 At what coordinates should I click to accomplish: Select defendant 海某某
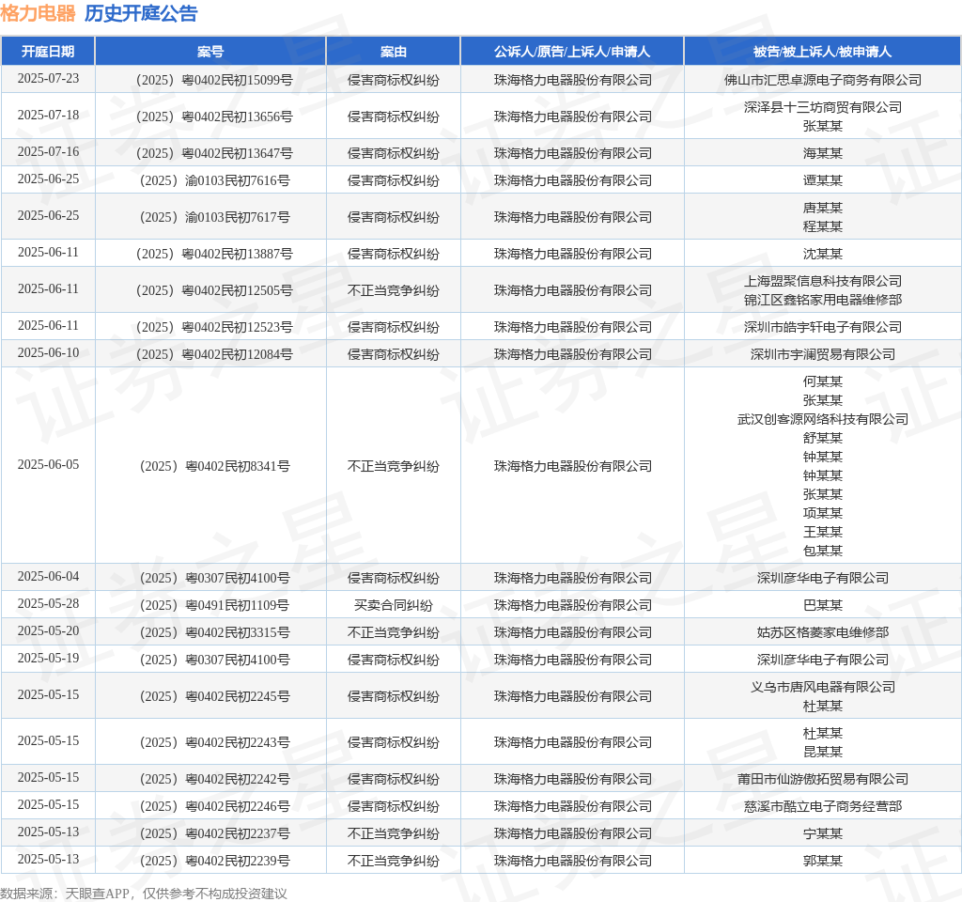(823, 153)
